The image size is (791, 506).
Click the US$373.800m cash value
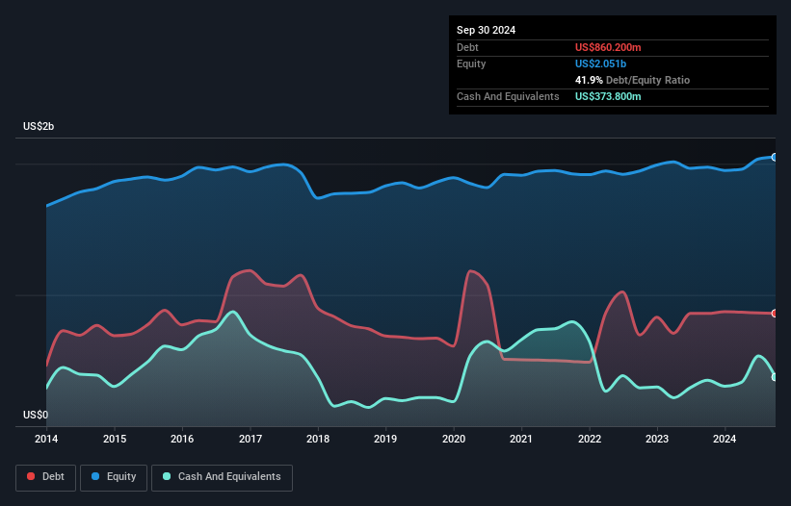point(608,96)
